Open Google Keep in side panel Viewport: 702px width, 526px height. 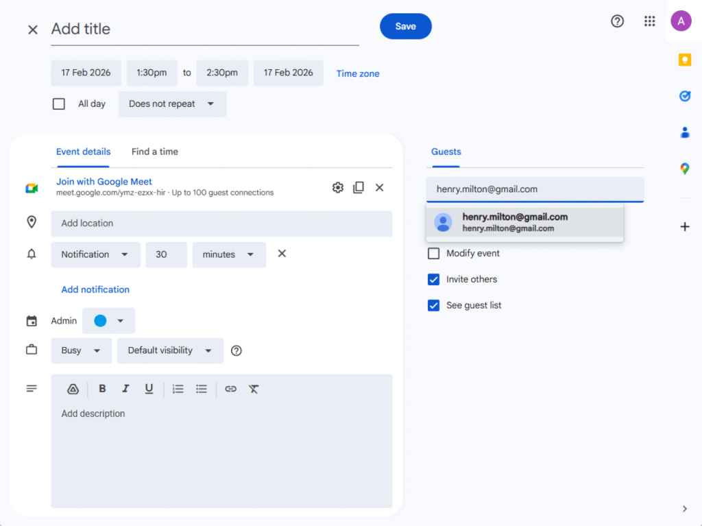point(684,60)
